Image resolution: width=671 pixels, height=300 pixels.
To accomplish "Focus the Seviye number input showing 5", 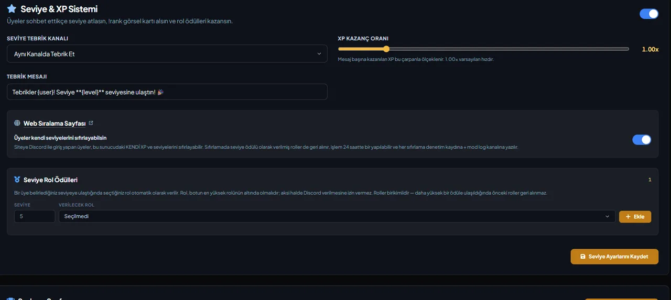I will click(x=35, y=216).
